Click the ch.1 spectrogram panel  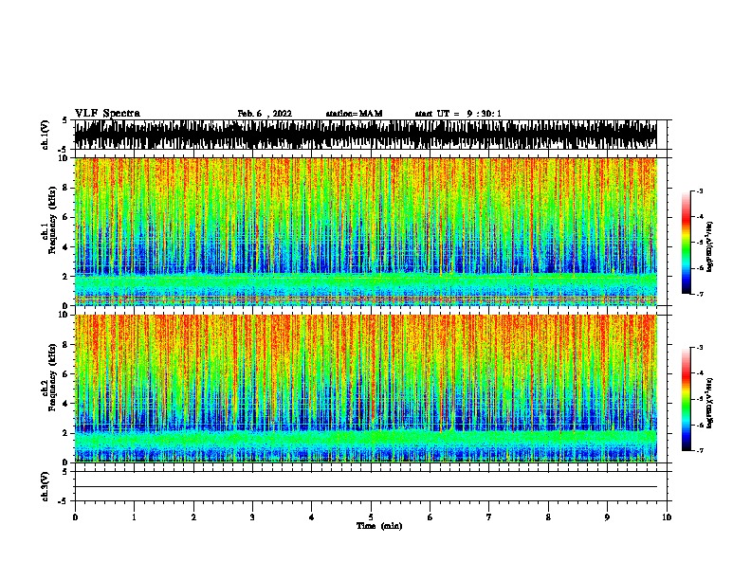pos(366,231)
